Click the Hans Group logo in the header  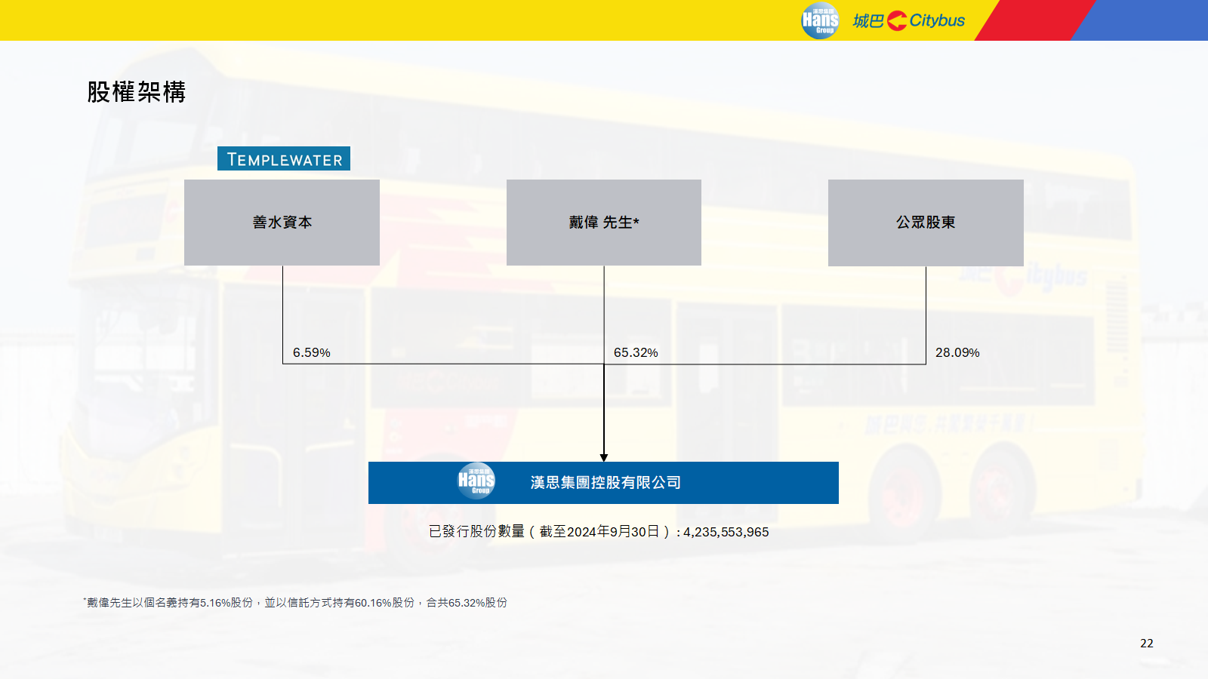click(820, 20)
